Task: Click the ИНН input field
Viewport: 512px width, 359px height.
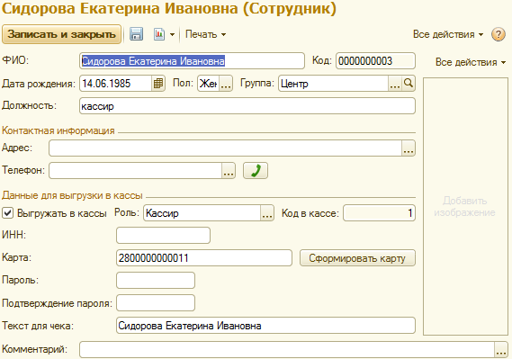Action: 163,236
